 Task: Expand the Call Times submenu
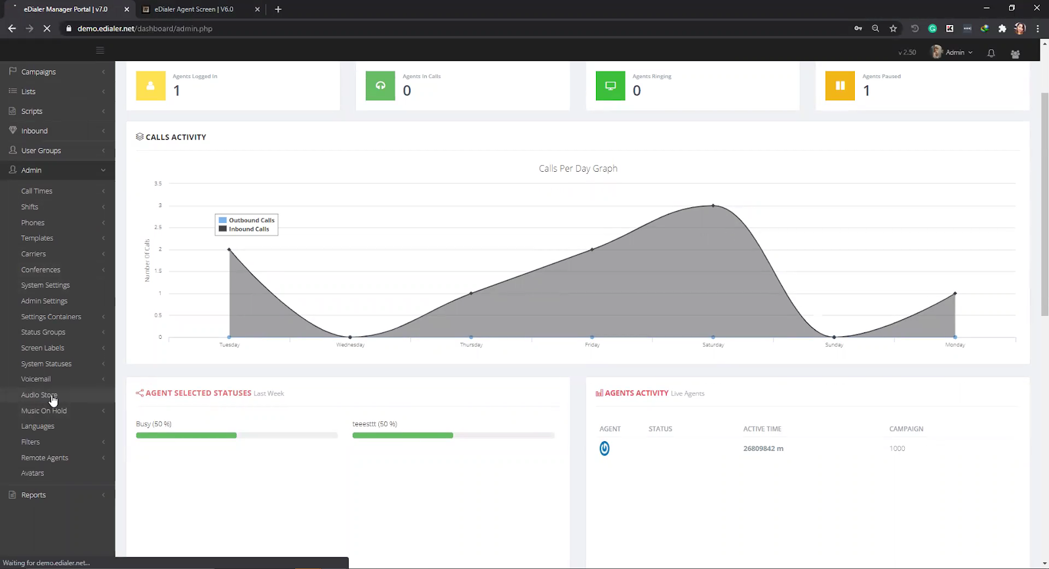pyautogui.click(x=58, y=191)
